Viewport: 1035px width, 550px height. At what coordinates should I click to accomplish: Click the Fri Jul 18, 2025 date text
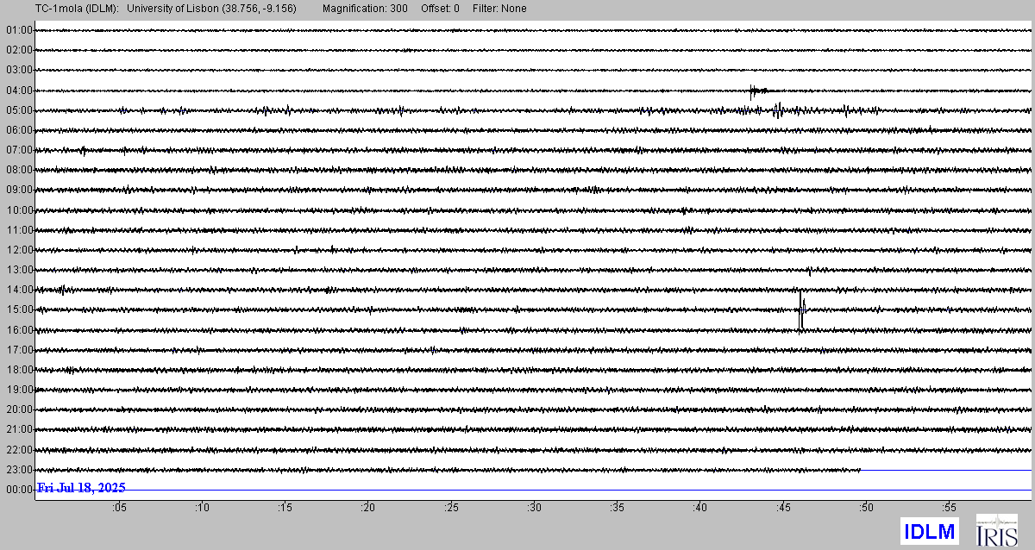coord(81,488)
